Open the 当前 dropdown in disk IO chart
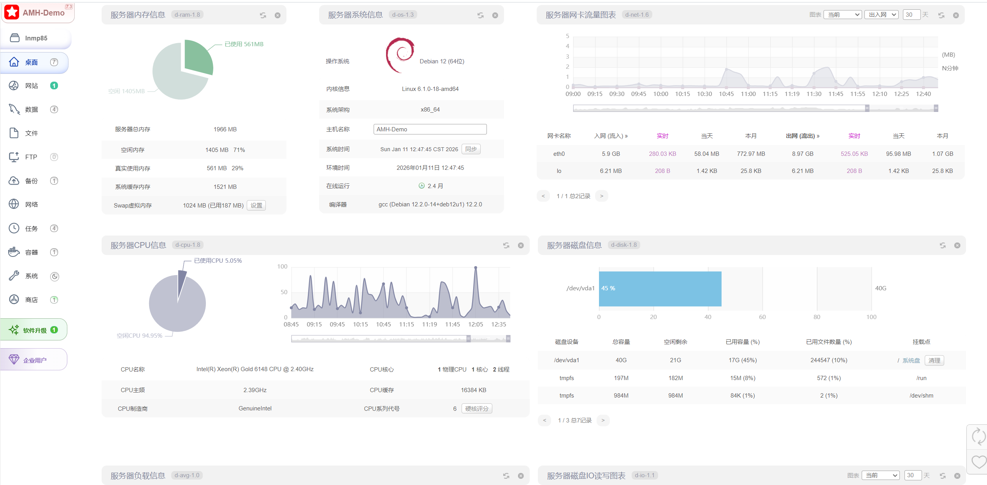 [x=881, y=475]
